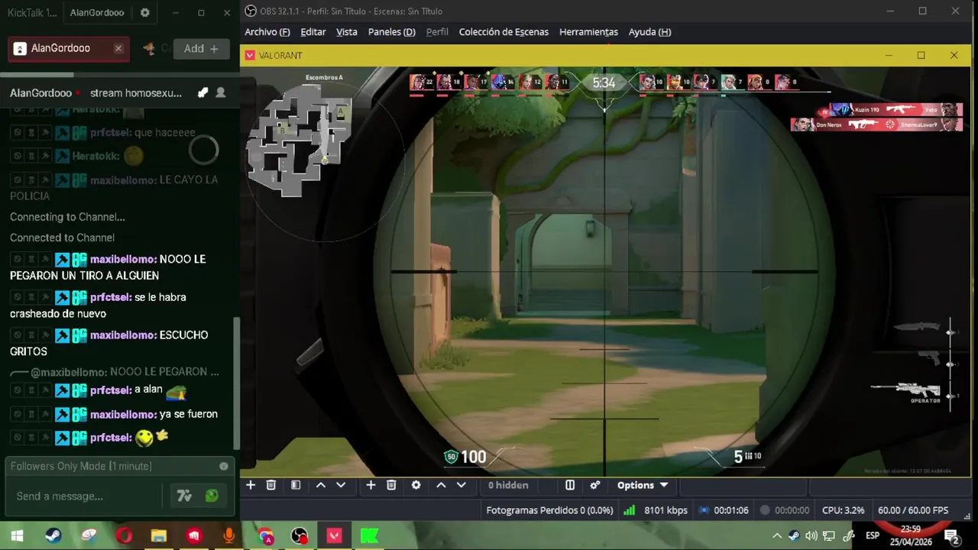Click prfctsel name in 'se le habra' message
Viewport: 978px width, 550px height.
tap(111, 297)
